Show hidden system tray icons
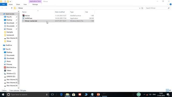The image size is (172, 97). coord(144,95)
